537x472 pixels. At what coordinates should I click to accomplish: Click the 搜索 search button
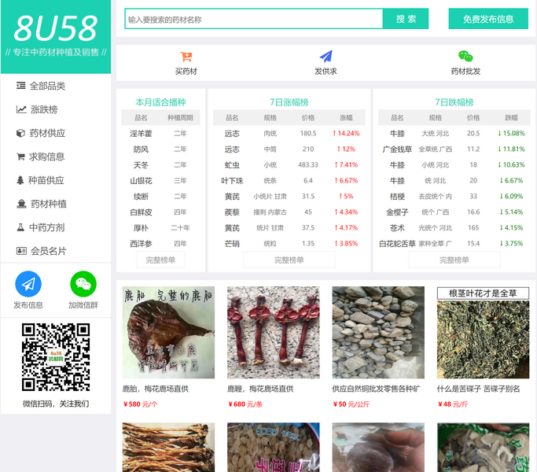(x=405, y=19)
